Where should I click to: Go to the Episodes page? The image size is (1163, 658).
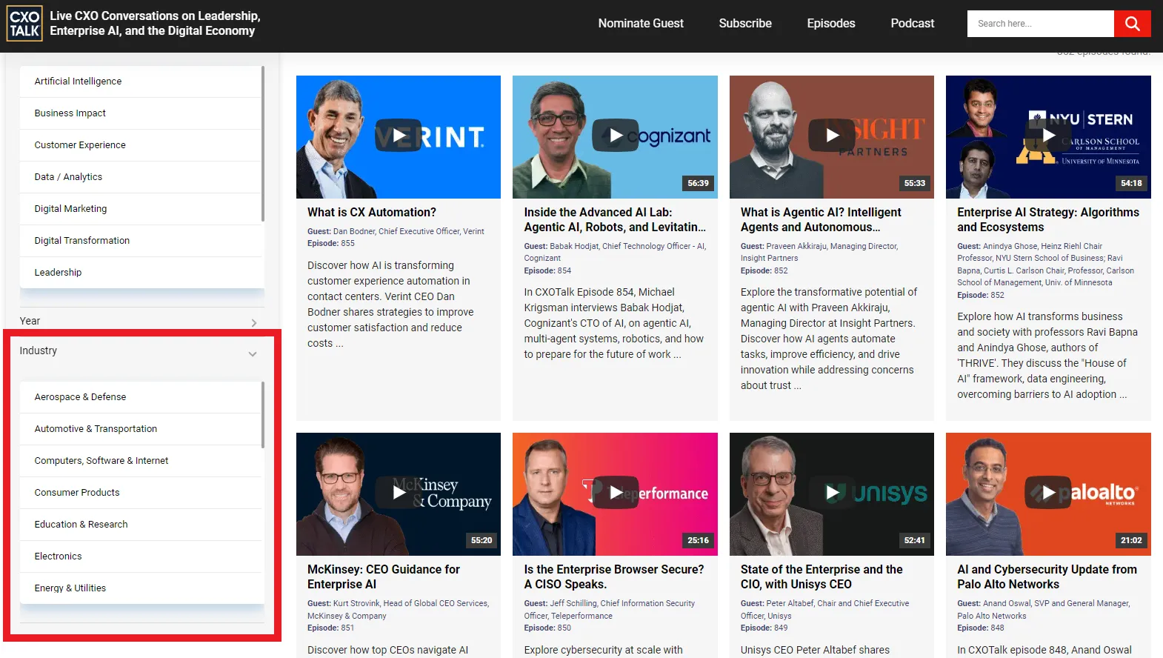pos(831,24)
